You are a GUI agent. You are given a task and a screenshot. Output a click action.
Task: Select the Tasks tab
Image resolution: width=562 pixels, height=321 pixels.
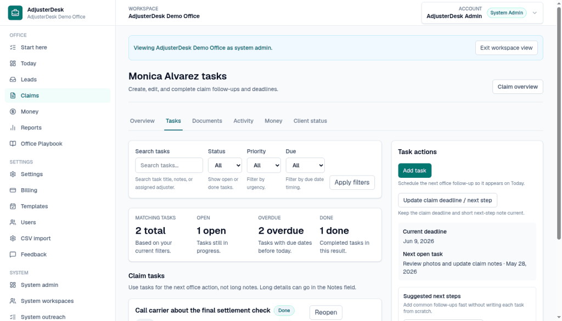[173, 121]
